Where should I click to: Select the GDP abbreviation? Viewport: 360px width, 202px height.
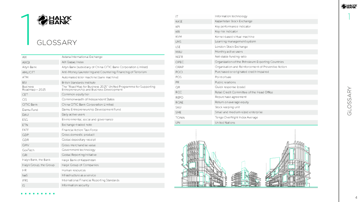pos(25,135)
